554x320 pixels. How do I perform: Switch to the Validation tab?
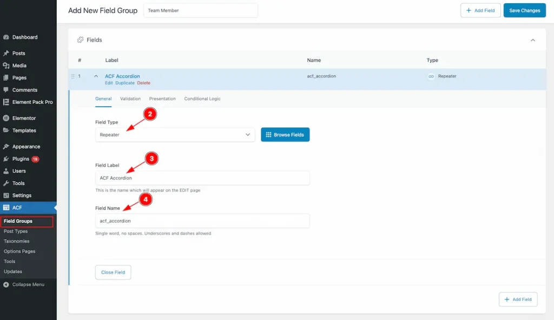click(130, 99)
